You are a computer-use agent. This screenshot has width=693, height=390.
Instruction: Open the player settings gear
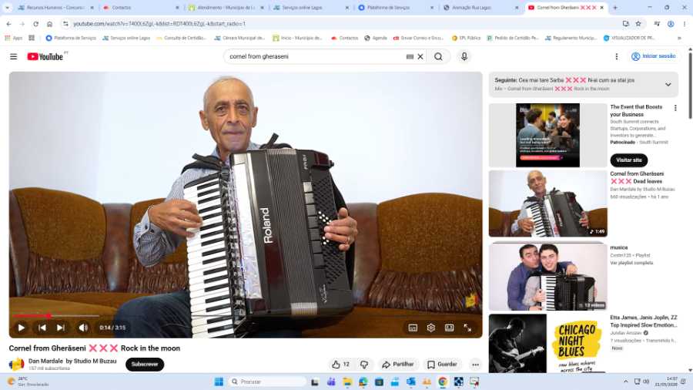pos(431,328)
